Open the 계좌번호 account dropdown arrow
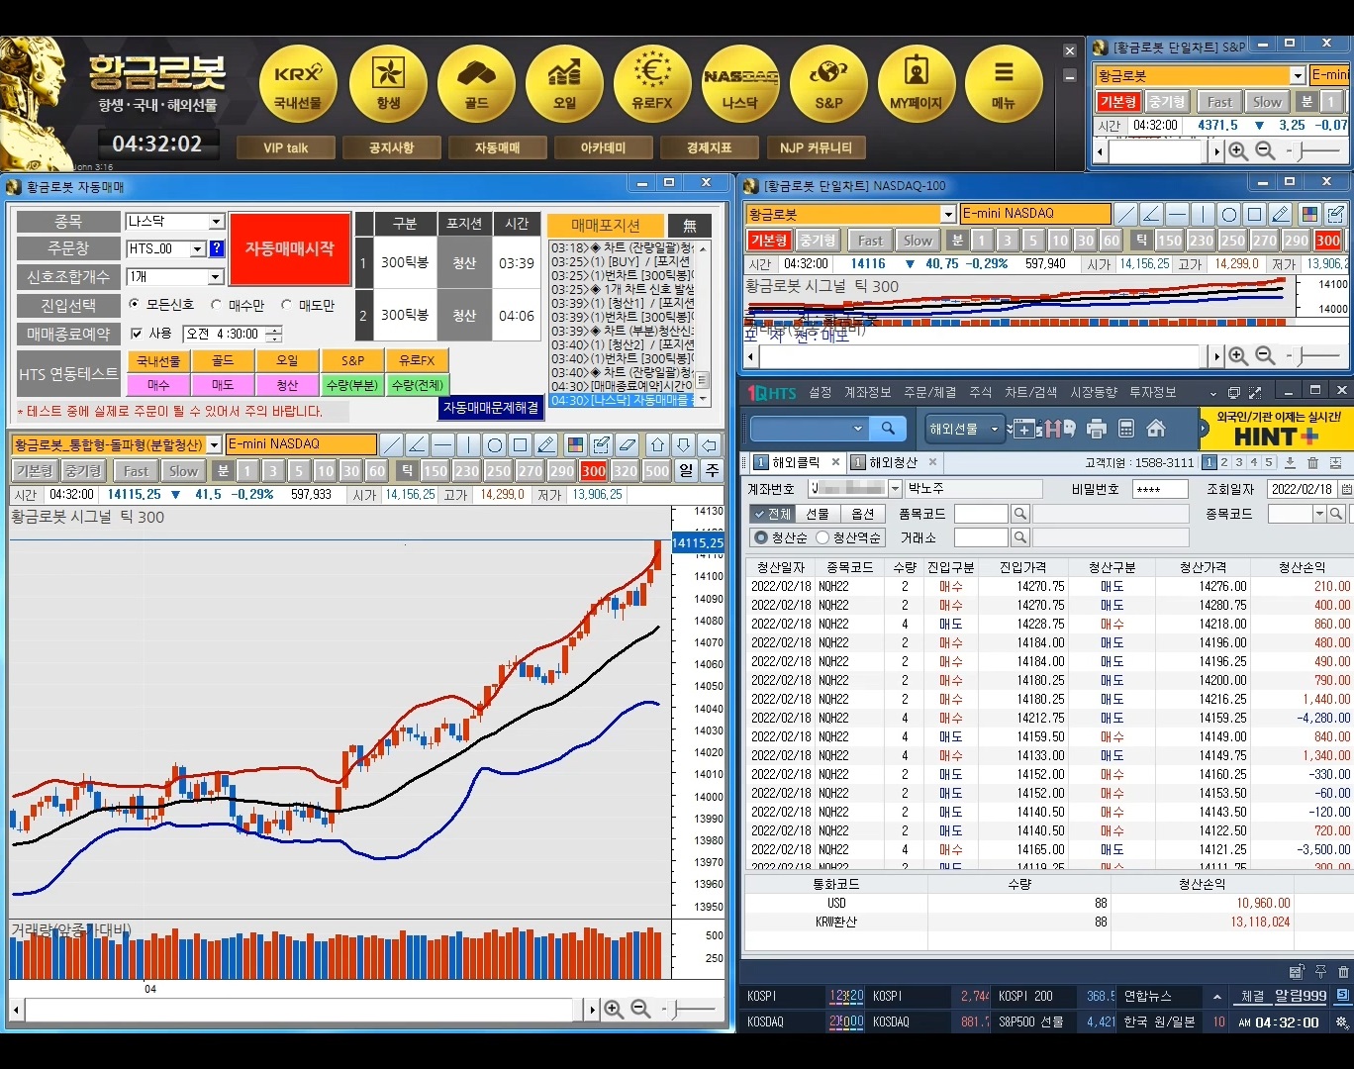This screenshot has height=1069, width=1354. [895, 489]
